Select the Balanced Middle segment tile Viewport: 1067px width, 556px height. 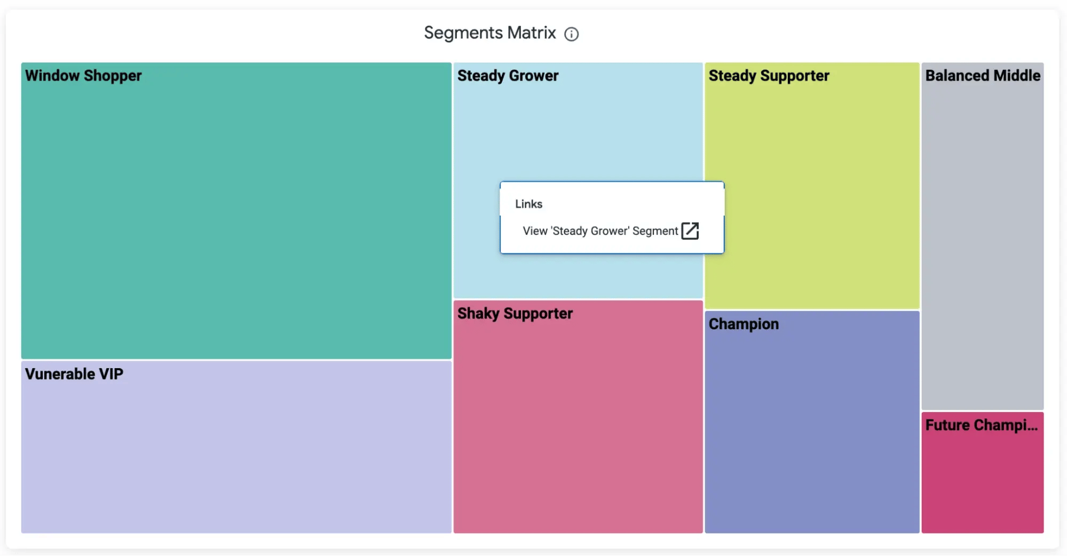(x=982, y=240)
